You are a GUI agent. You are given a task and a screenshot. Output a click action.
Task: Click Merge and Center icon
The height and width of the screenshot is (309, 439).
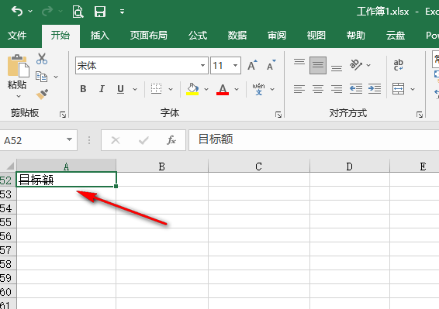point(398,89)
